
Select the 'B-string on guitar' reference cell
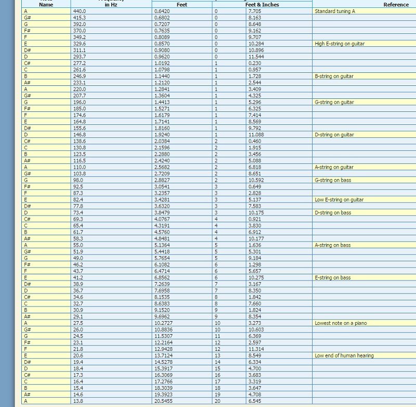click(364, 76)
